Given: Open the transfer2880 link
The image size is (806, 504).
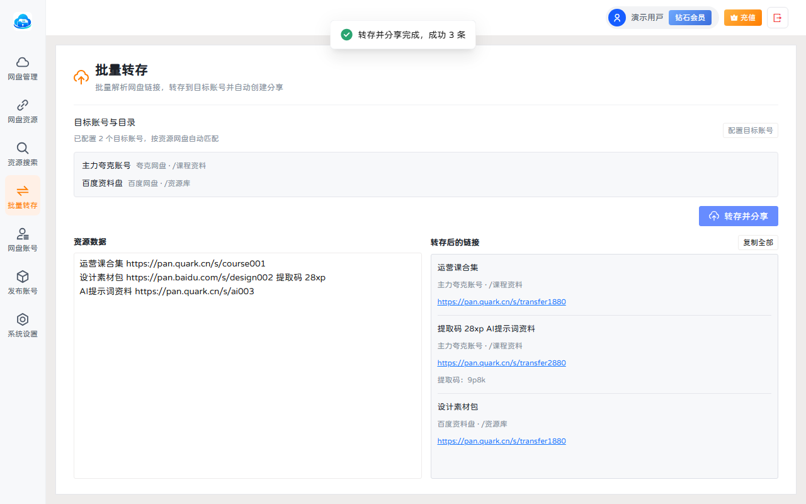Looking at the screenshot, I should pyautogui.click(x=501, y=363).
